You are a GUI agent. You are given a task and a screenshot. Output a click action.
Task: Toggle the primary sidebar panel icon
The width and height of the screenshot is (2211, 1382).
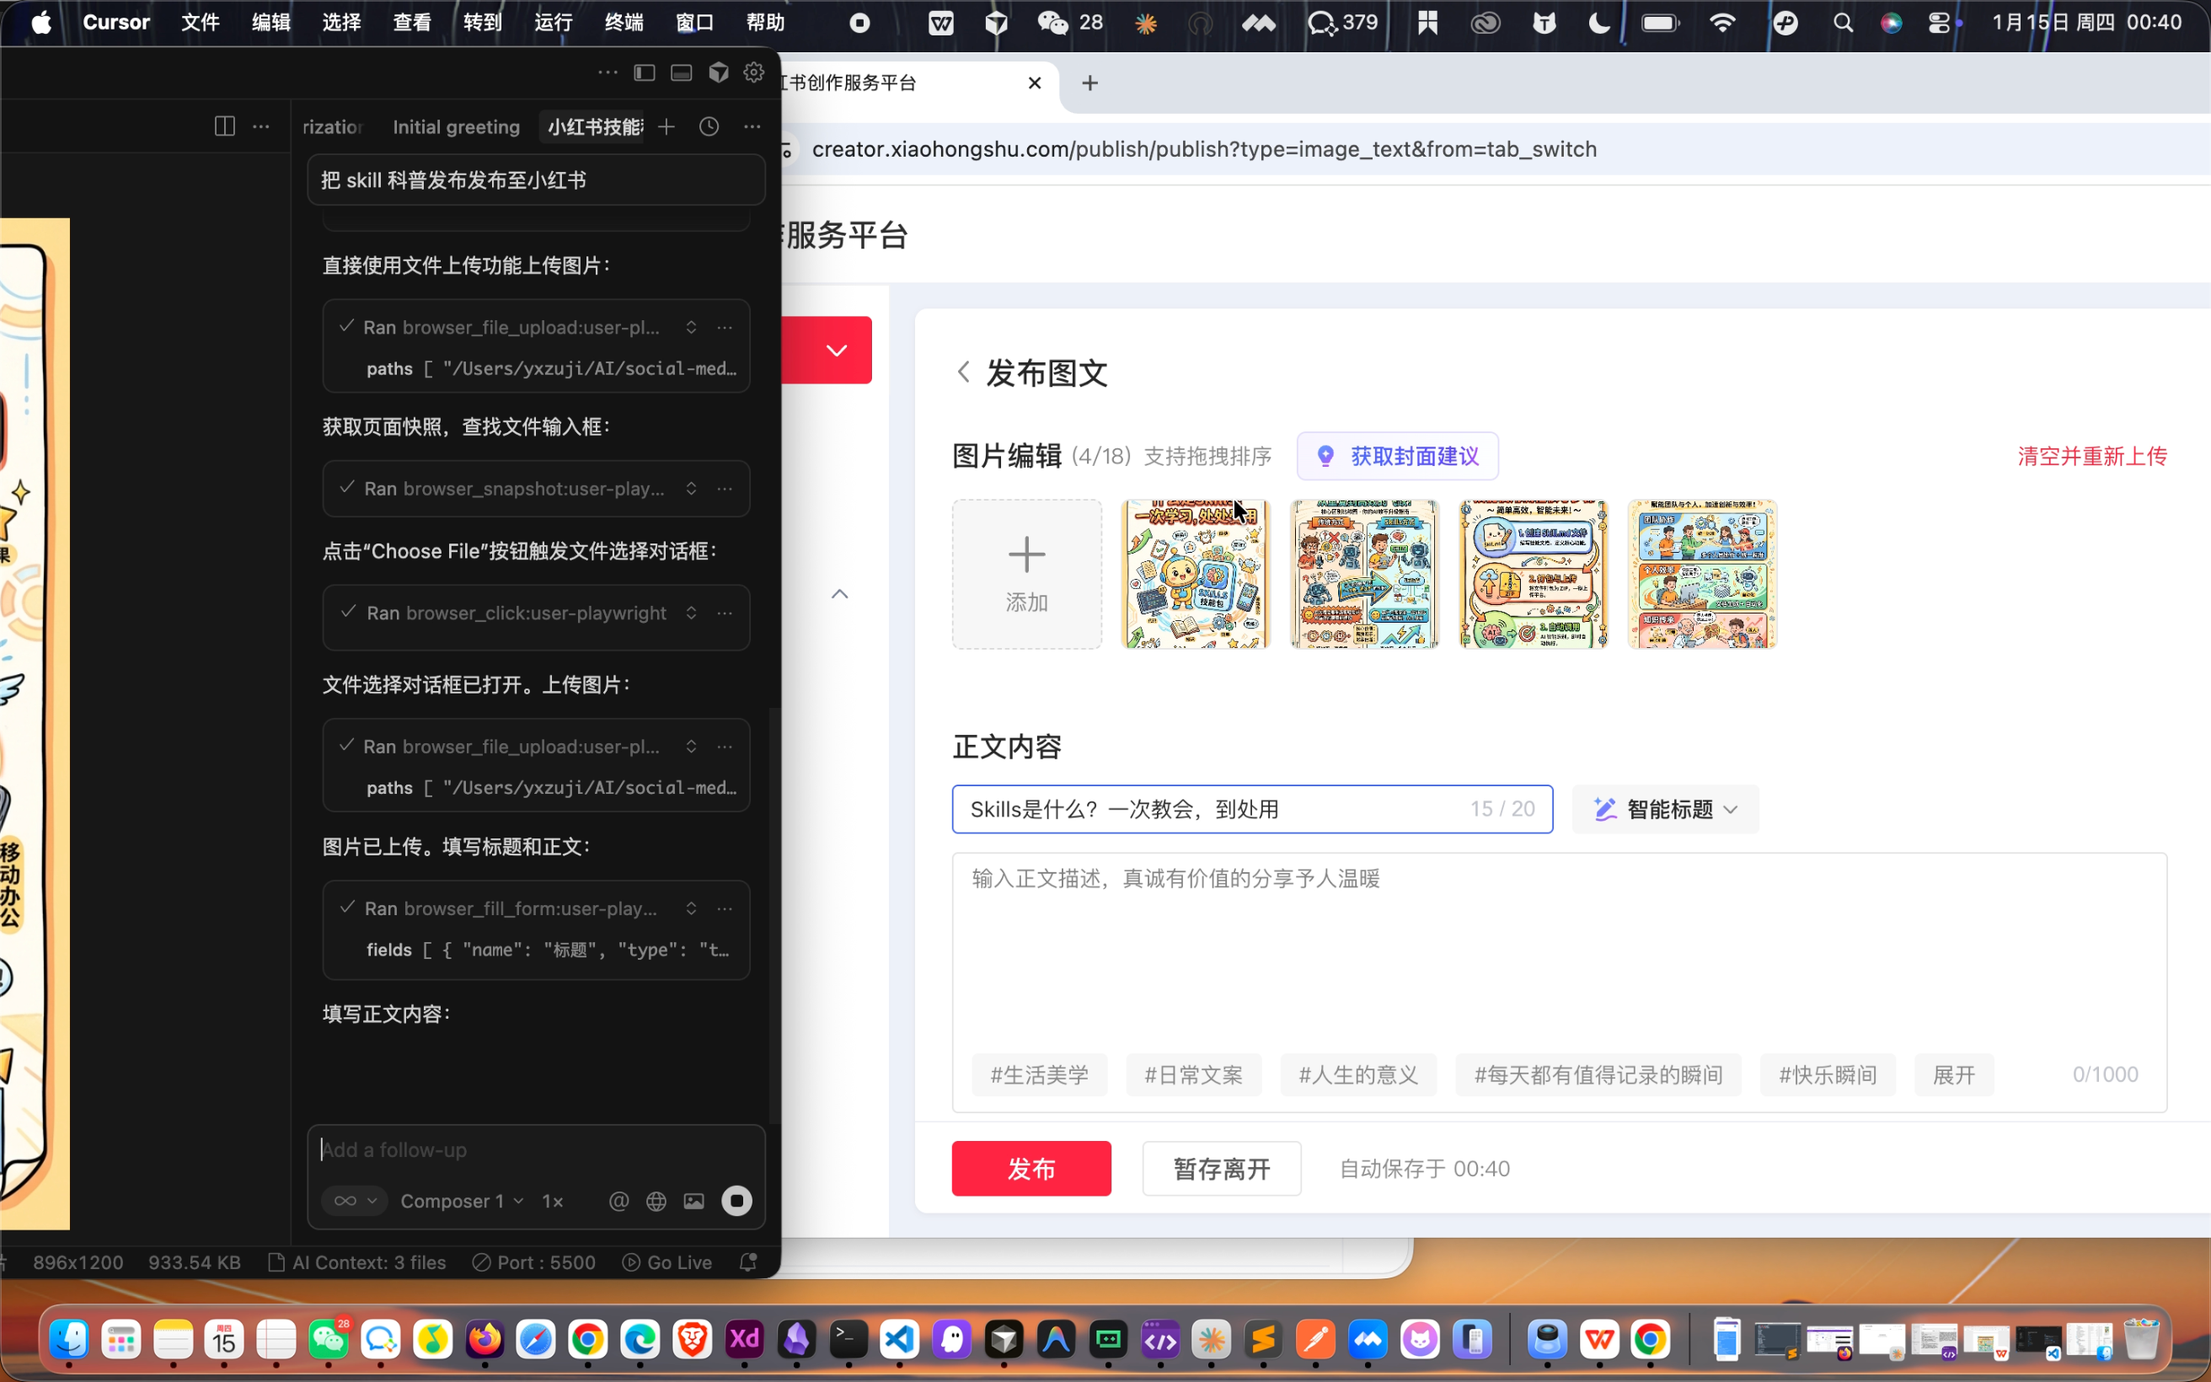tap(644, 72)
